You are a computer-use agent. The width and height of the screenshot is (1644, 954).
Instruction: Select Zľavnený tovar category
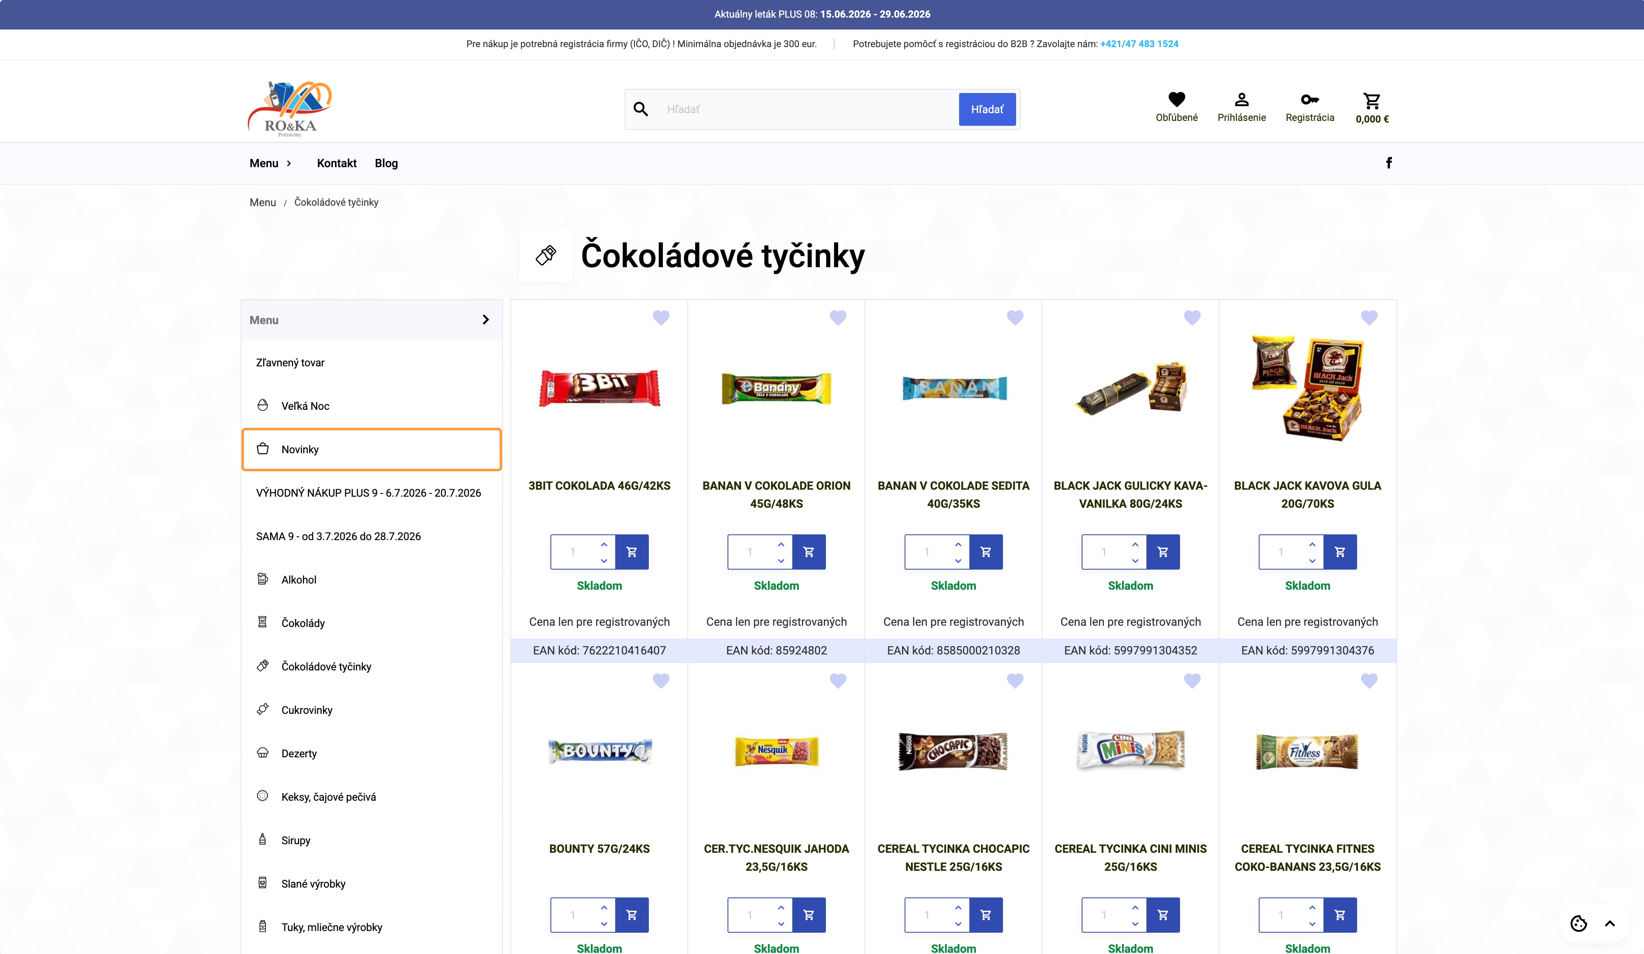tap(371, 363)
